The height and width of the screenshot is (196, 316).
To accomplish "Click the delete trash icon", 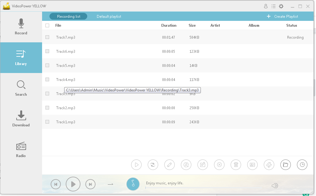I will (x=236, y=165).
